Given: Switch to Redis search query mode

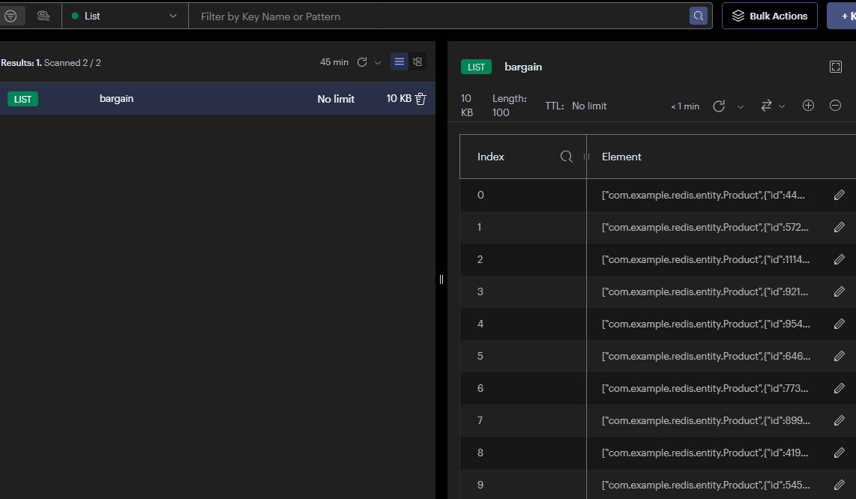Looking at the screenshot, I should pyautogui.click(x=43, y=16).
